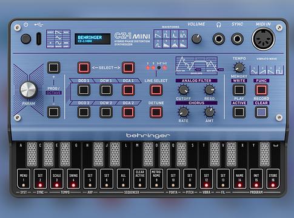Click the analog filter RESO knob
Viewport: 294px width, 218px height.
pos(210,90)
